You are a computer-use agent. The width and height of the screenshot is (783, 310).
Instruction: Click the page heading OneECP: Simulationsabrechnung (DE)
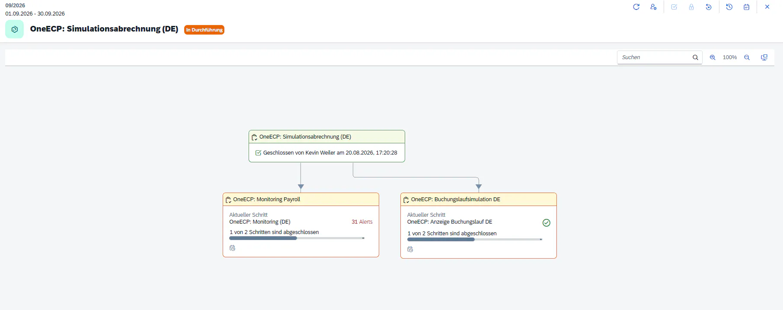104,29
